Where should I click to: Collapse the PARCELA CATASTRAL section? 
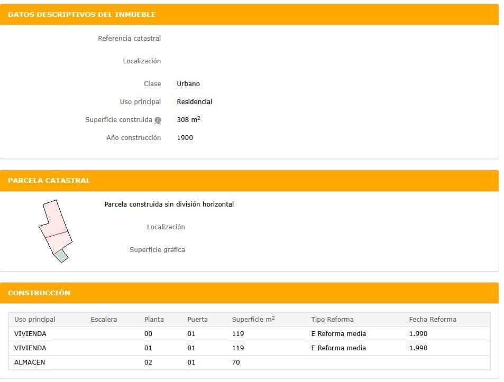pyautogui.click(x=49, y=180)
